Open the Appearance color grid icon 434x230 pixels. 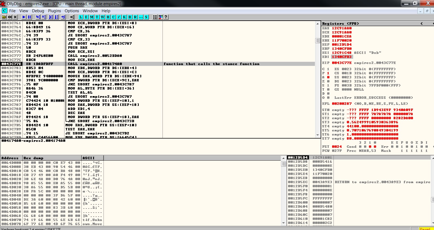[x=160, y=17]
